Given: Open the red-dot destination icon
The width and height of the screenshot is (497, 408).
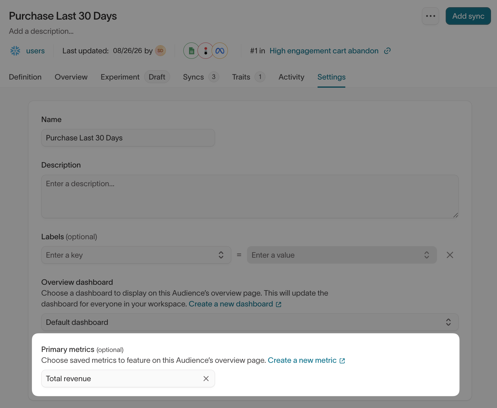Looking at the screenshot, I should click(x=206, y=51).
